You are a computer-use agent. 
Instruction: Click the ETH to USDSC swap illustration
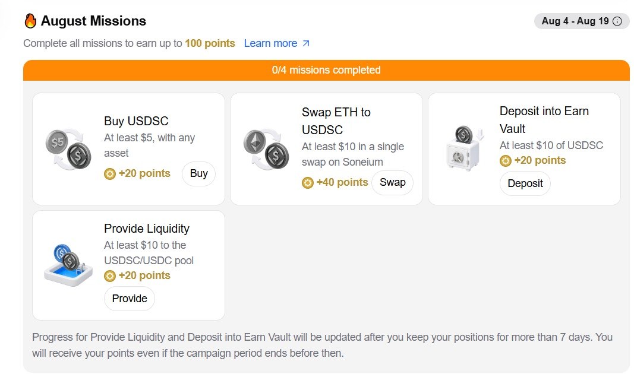(x=266, y=150)
